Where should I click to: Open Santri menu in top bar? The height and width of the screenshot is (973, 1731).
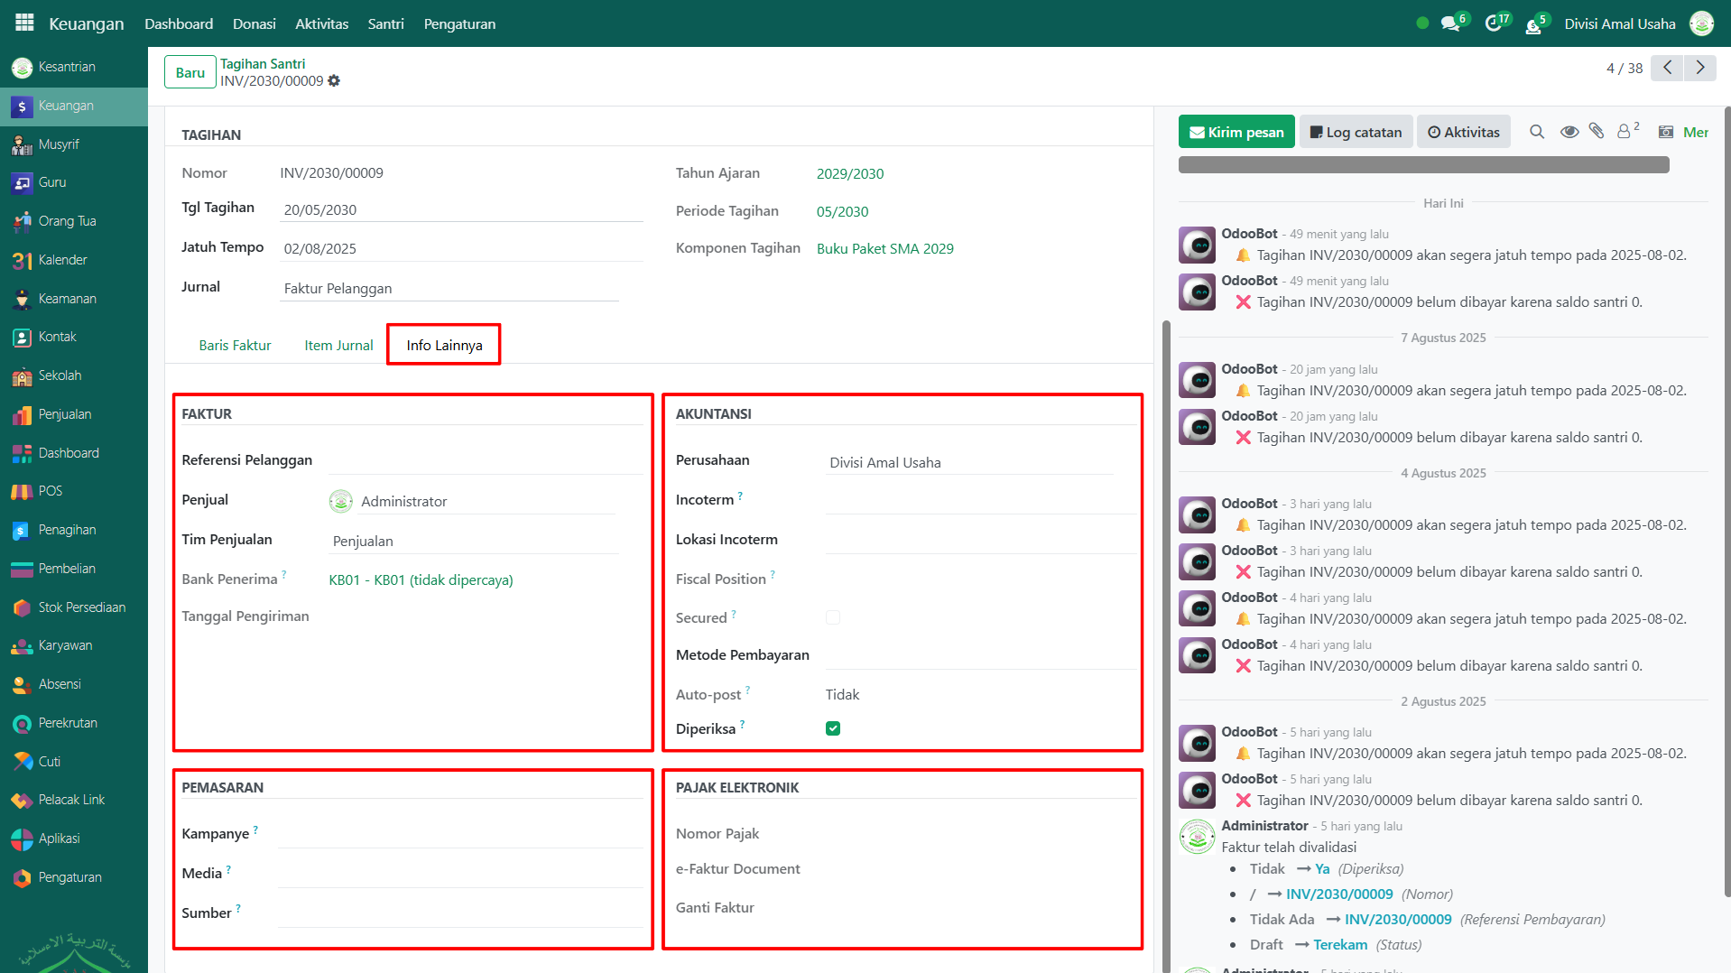tap(385, 23)
